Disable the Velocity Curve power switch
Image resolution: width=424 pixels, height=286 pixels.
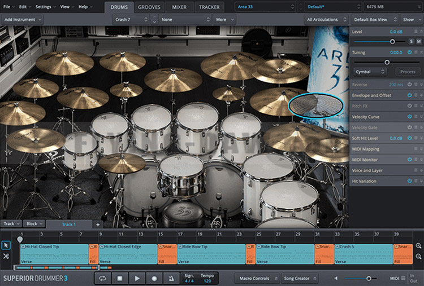[409, 117]
